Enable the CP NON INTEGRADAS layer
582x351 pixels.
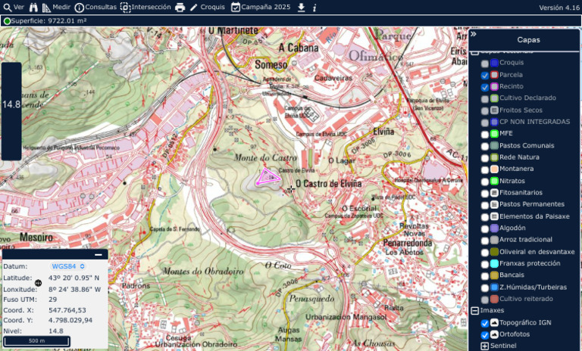(x=485, y=123)
